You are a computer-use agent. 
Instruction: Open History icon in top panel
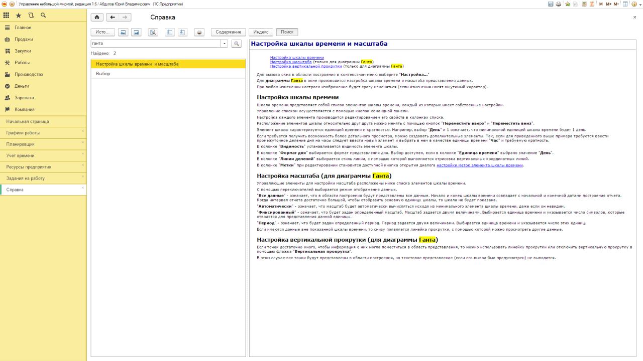[x=31, y=16]
